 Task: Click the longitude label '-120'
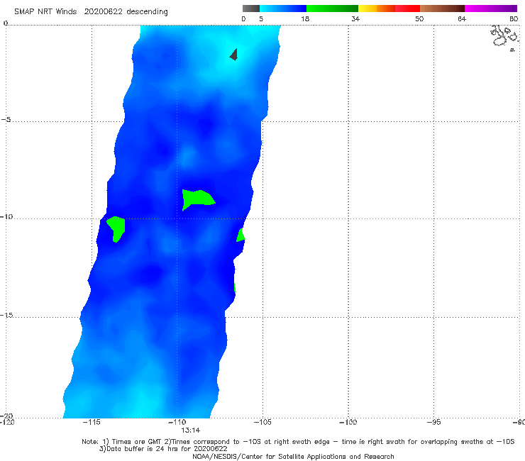pos(7,422)
